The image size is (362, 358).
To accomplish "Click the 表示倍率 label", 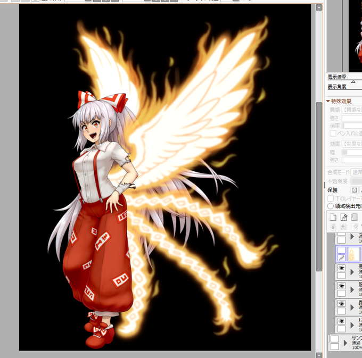I will click(337, 77).
